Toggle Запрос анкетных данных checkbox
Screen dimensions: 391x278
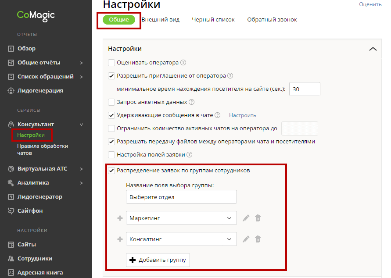point(111,102)
